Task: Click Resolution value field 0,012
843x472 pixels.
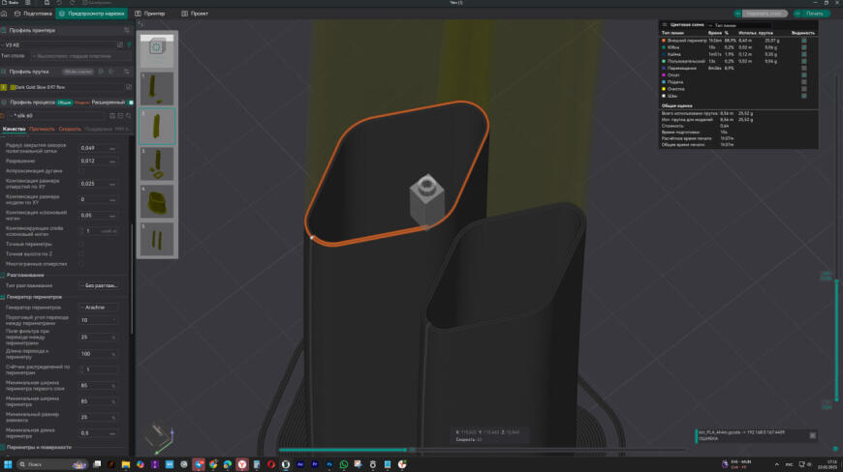Action: (x=98, y=161)
